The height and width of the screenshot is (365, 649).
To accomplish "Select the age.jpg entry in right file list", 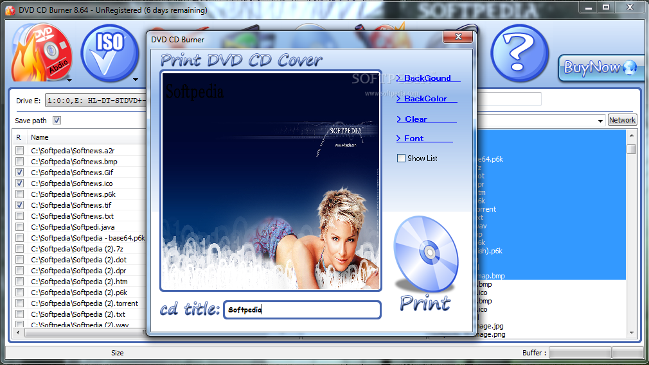I will click(490, 326).
